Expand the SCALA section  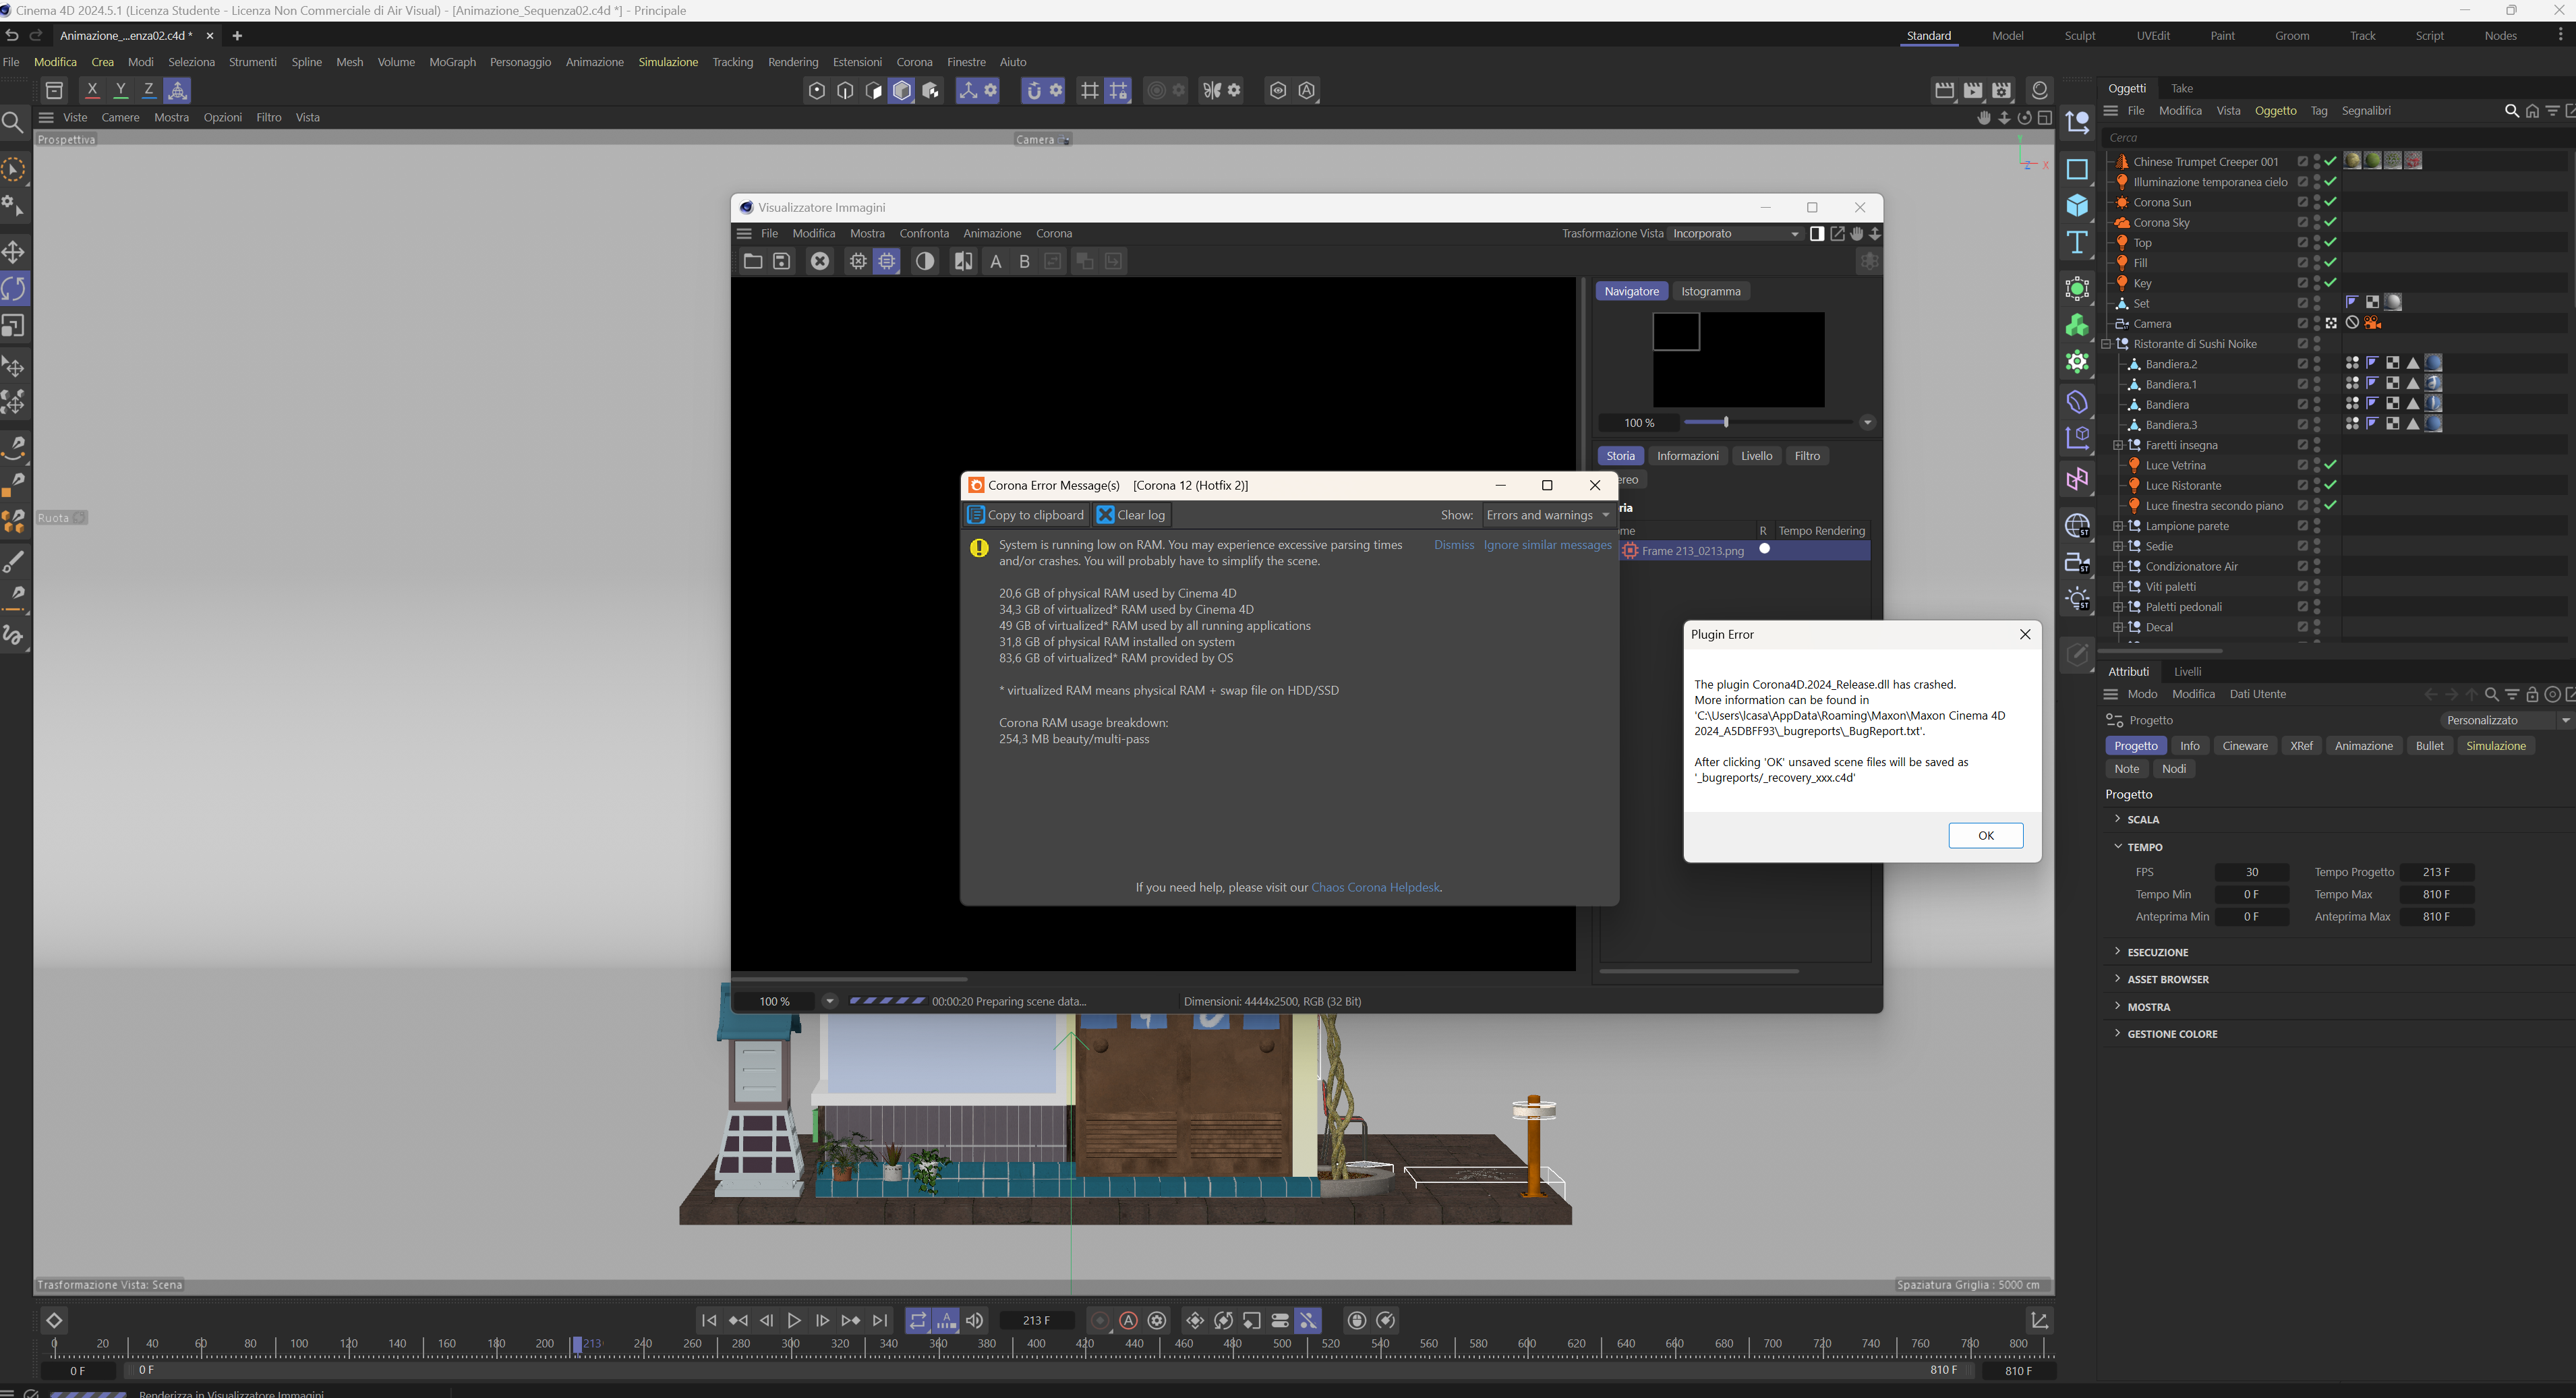pyautogui.click(x=2142, y=819)
